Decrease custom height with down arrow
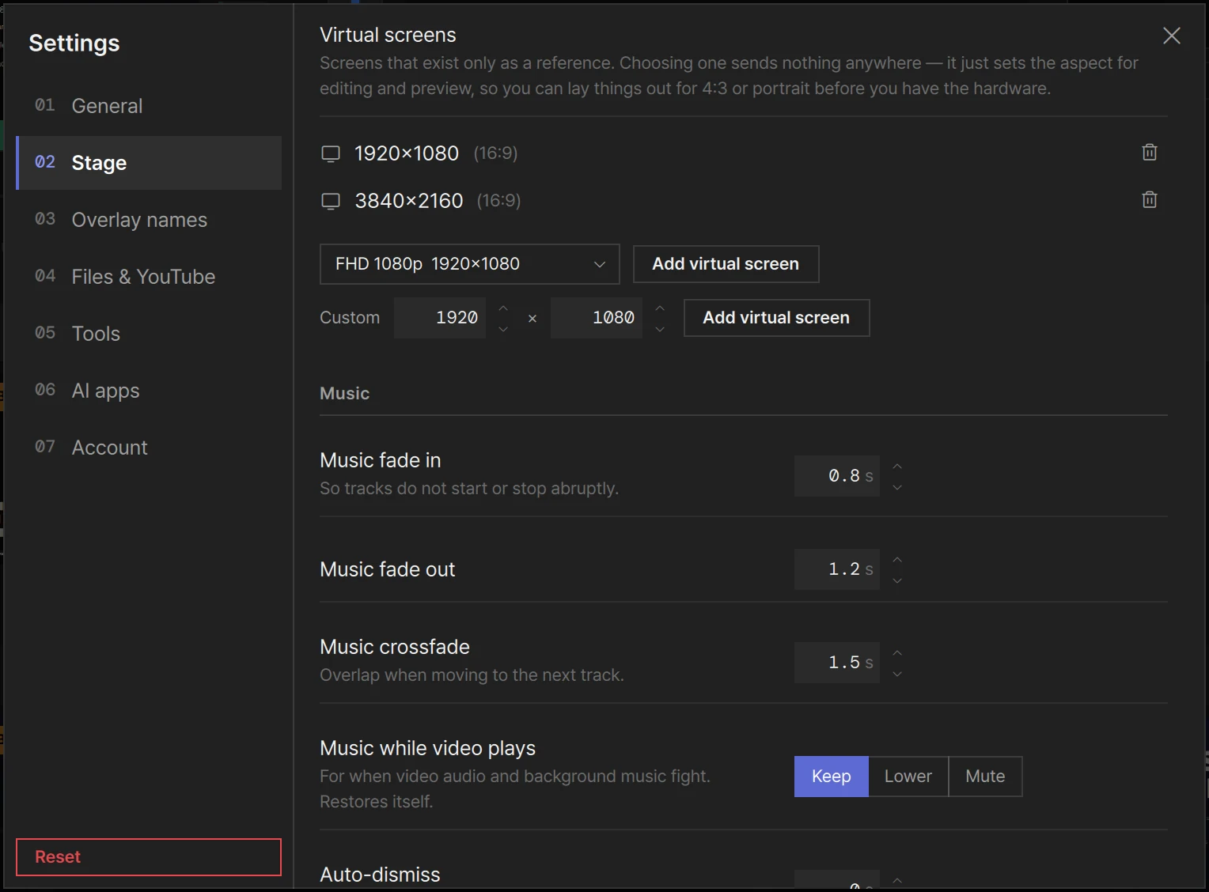The height and width of the screenshot is (892, 1209). [x=660, y=328]
